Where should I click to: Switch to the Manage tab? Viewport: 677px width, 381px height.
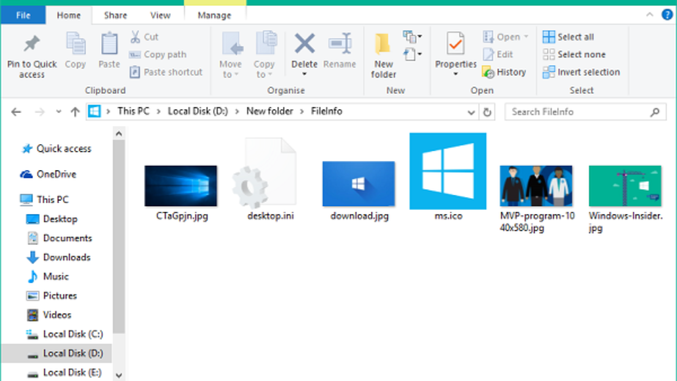(x=215, y=15)
